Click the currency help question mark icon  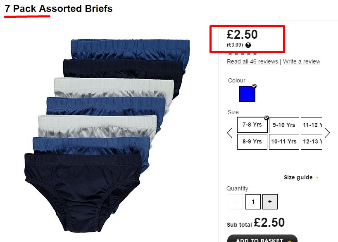pyautogui.click(x=248, y=45)
